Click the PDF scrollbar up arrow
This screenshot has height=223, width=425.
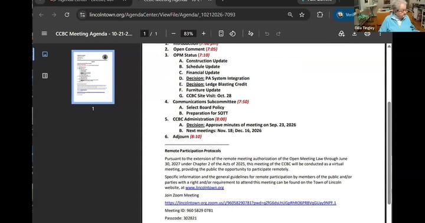point(389,47)
